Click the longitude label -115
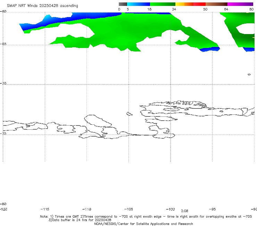 coord(45,209)
